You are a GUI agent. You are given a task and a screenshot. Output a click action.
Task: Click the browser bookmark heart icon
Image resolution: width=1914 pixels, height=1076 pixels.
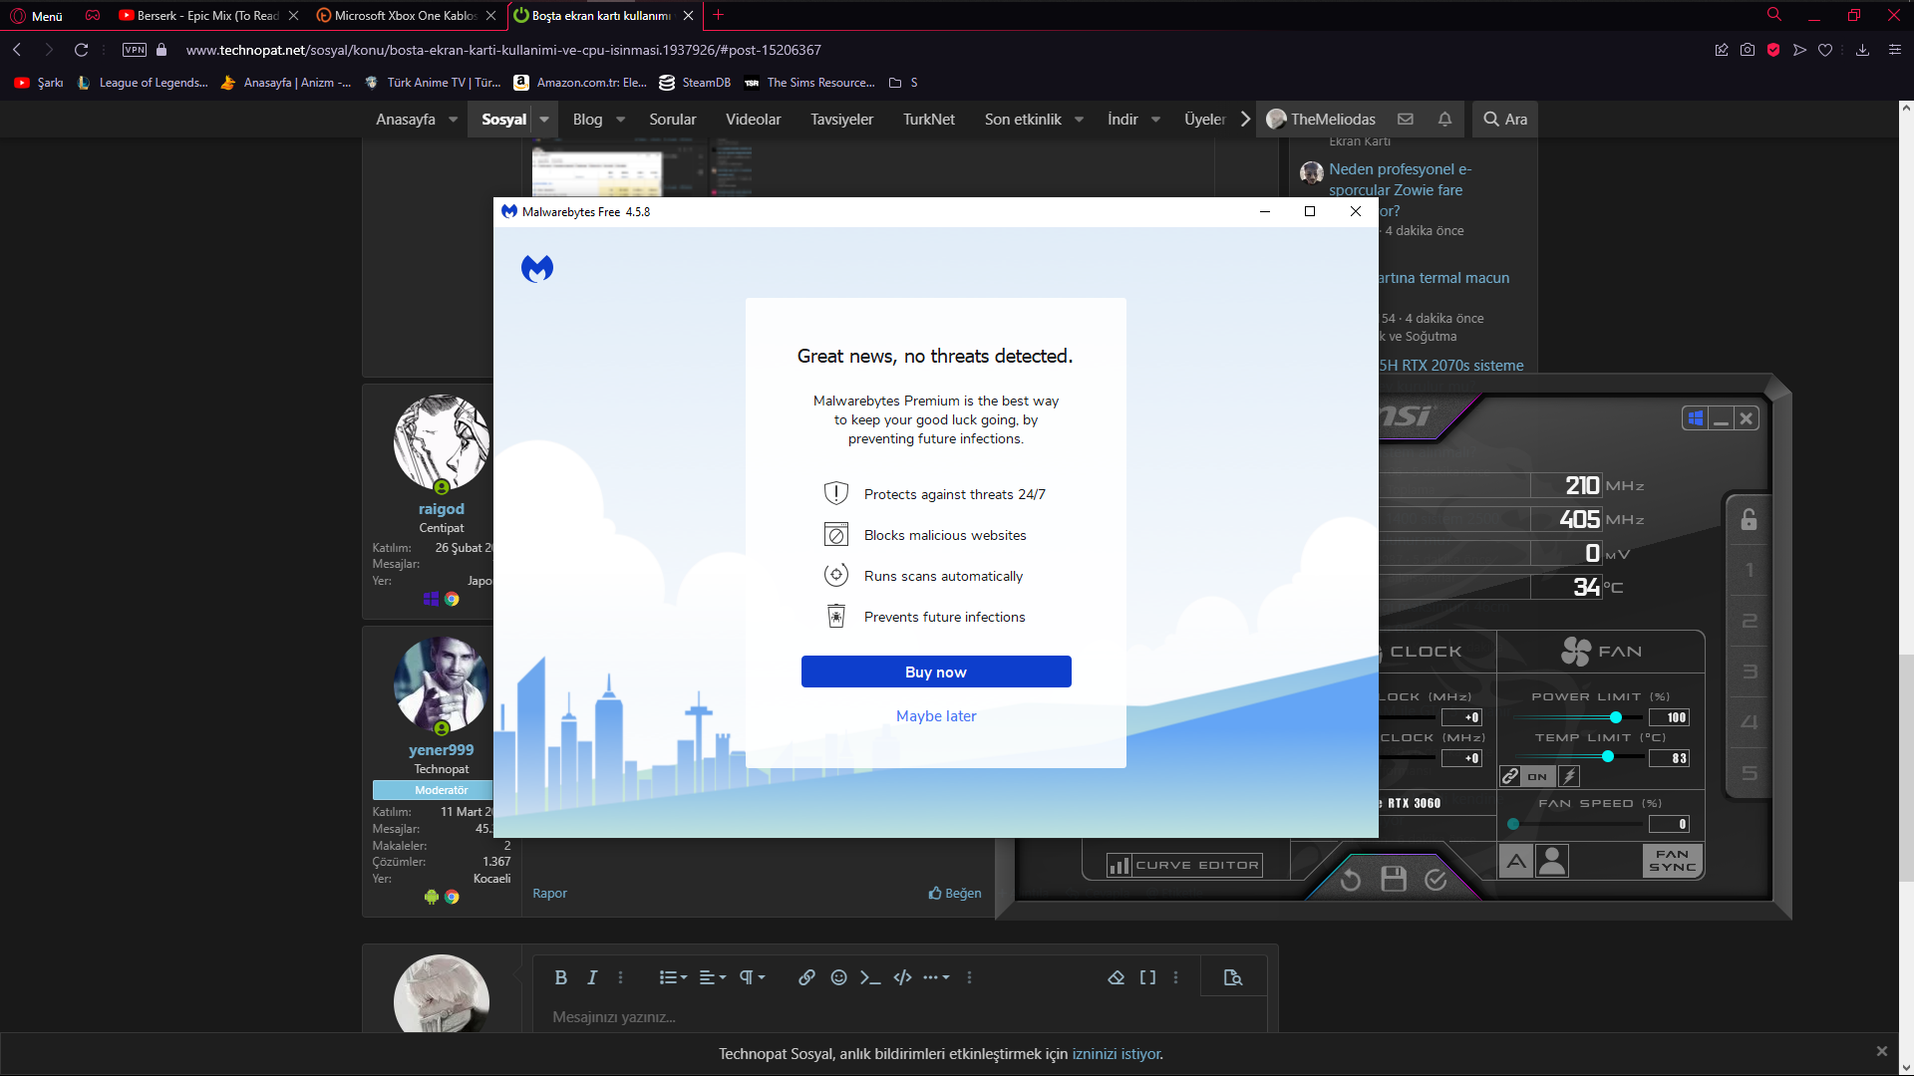point(1825,50)
